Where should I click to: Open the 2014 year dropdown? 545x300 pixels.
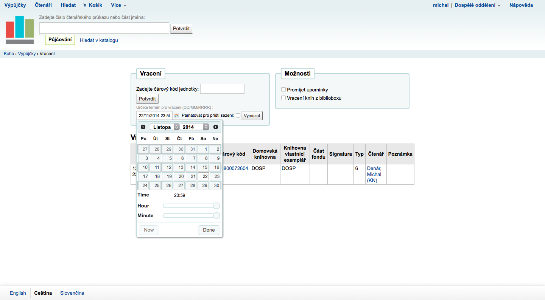click(194, 127)
